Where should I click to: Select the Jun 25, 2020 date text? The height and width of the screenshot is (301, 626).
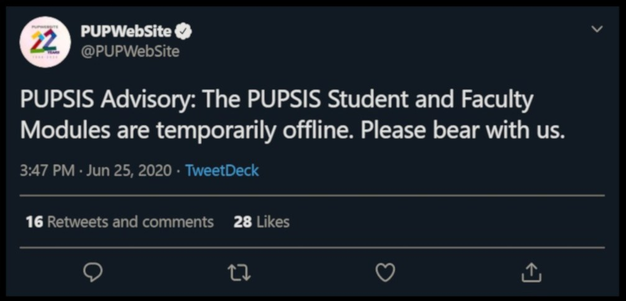pos(129,171)
